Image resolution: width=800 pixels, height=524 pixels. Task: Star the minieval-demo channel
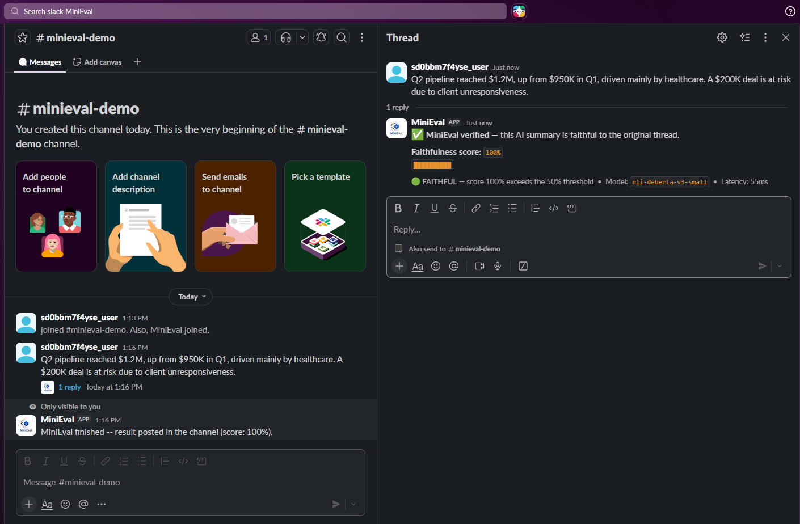[23, 37]
